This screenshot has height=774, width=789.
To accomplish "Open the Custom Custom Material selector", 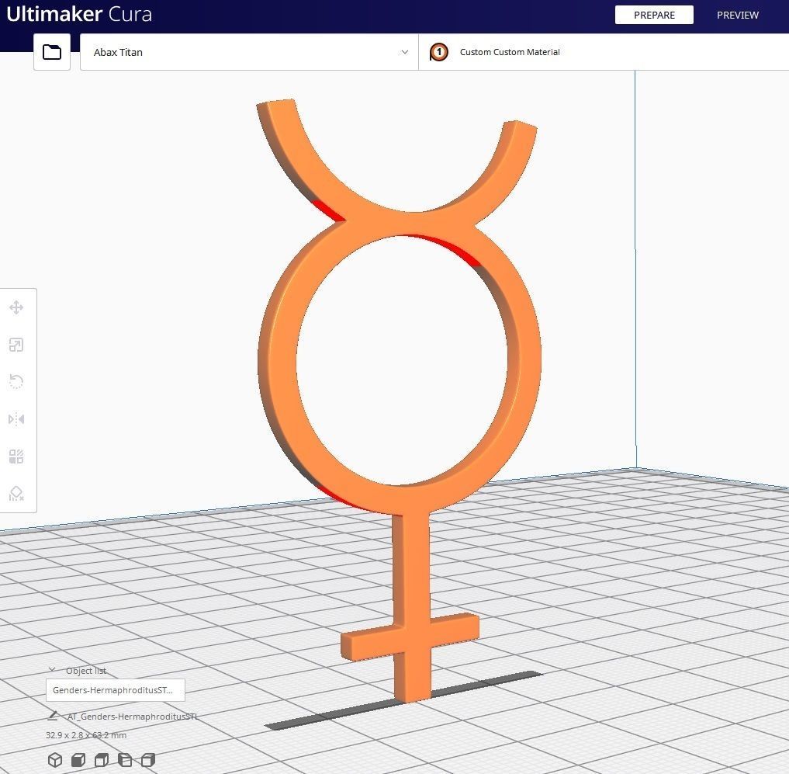I will [x=604, y=52].
